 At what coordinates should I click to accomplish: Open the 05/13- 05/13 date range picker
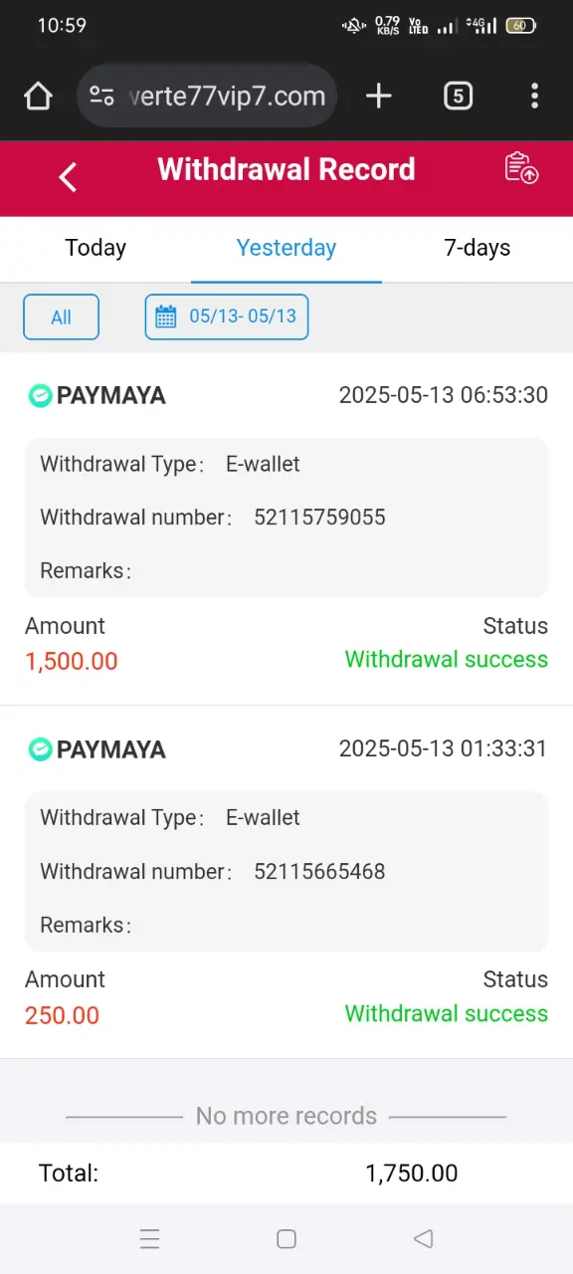pos(227,318)
